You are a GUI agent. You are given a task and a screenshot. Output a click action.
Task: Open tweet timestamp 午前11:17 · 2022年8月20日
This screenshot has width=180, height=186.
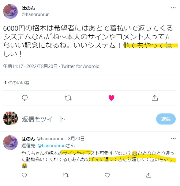[x=30, y=66]
